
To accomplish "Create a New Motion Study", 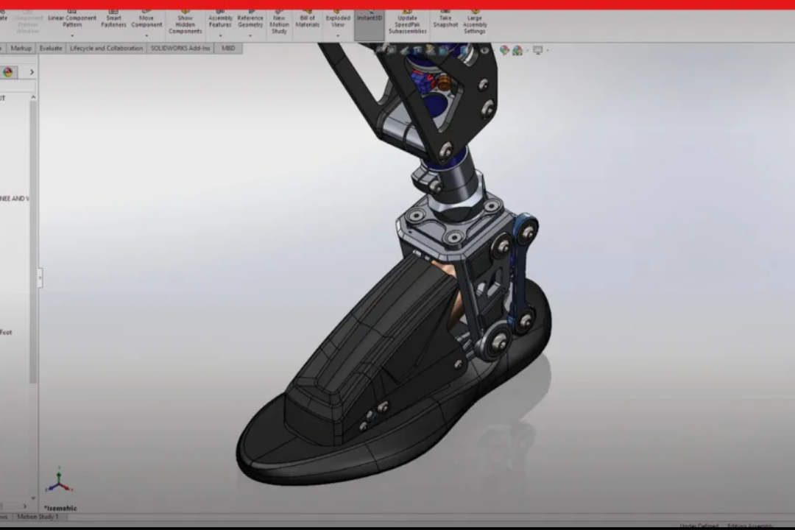I will pos(279,22).
